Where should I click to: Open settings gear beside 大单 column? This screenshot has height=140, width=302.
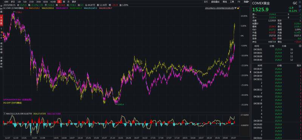tap(300, 46)
